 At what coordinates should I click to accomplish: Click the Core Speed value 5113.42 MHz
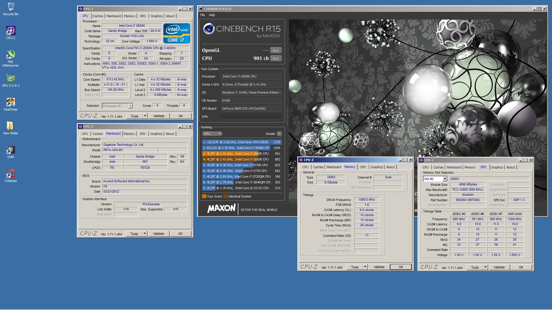115,80
